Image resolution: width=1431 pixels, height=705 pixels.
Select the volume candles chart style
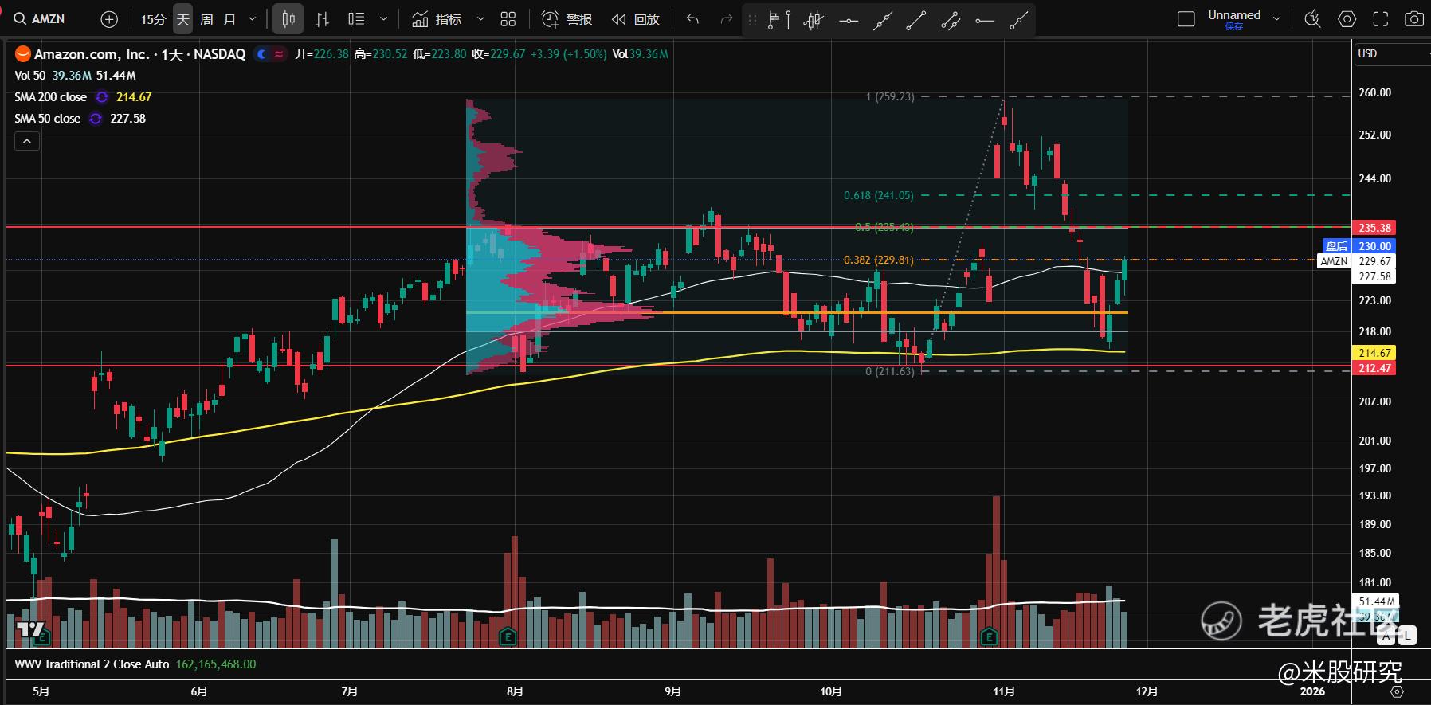point(356,19)
